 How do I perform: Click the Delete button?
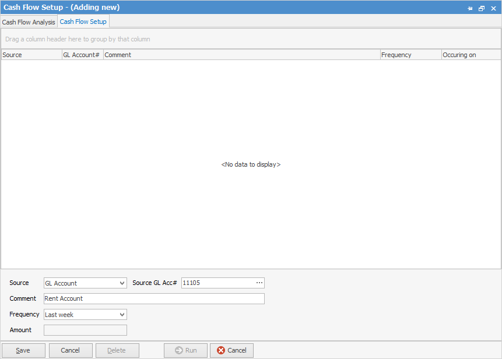[117, 350]
